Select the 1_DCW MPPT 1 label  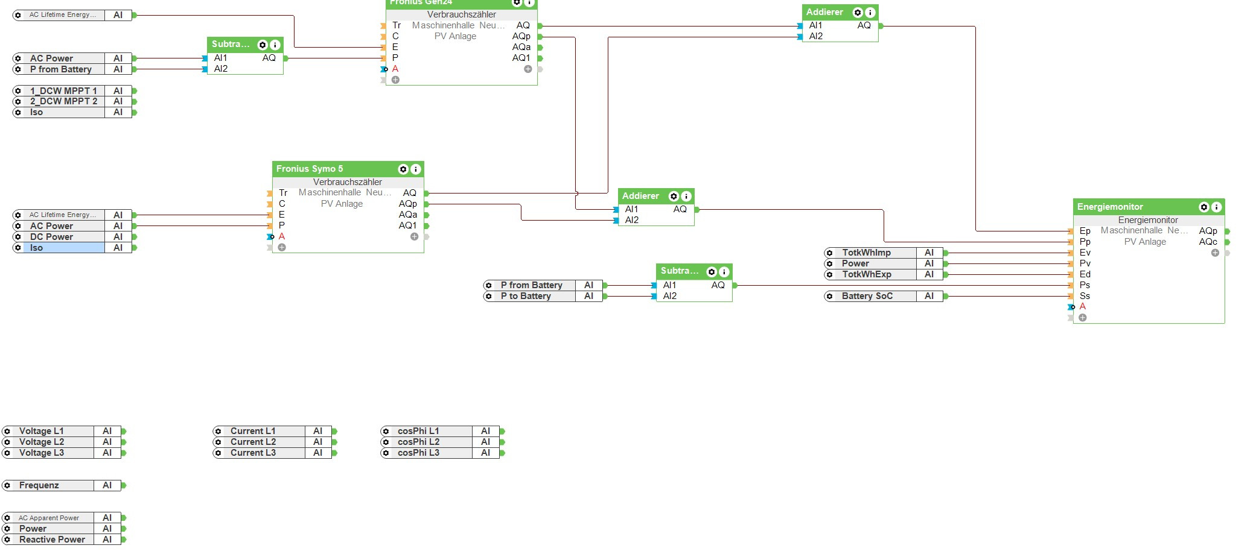pyautogui.click(x=63, y=91)
